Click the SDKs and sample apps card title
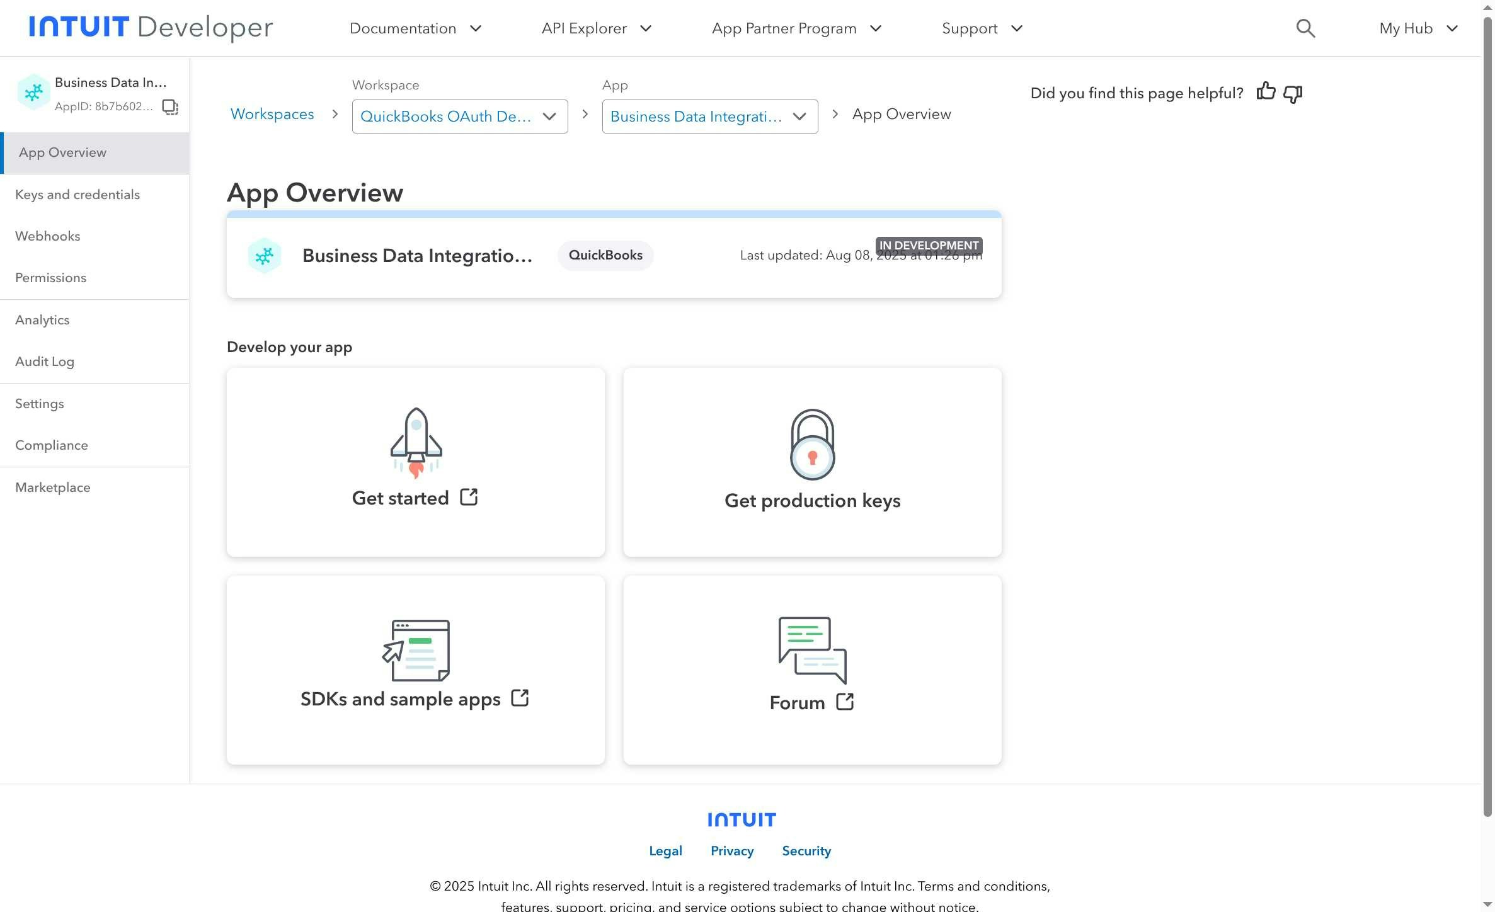This screenshot has height=912, width=1495. click(x=401, y=699)
